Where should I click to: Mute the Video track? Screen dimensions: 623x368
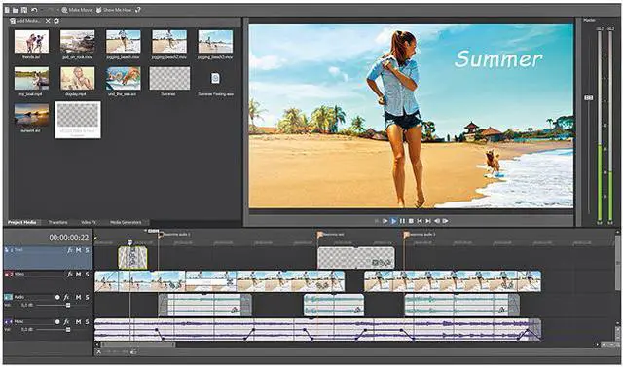click(x=78, y=275)
